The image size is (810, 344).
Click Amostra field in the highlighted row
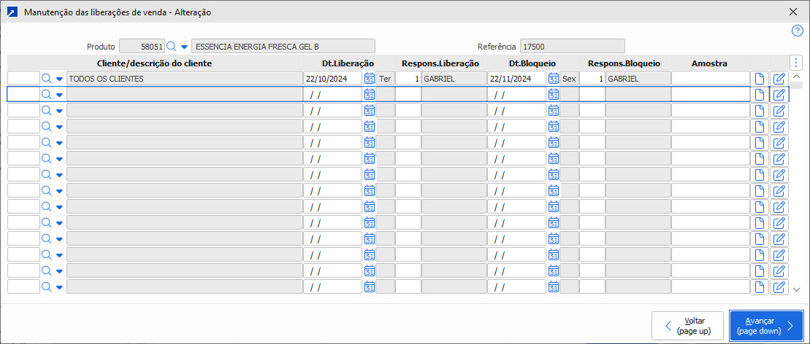(710, 94)
